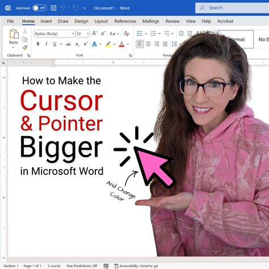Open Customize Quick Access Toolbar dropdown
269x269 pixels.
pos(85,8)
